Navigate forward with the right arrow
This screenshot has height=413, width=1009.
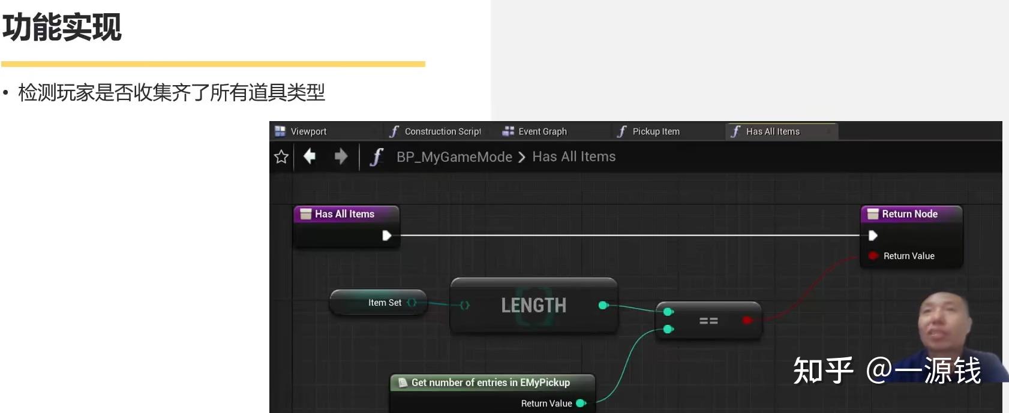[x=341, y=156]
